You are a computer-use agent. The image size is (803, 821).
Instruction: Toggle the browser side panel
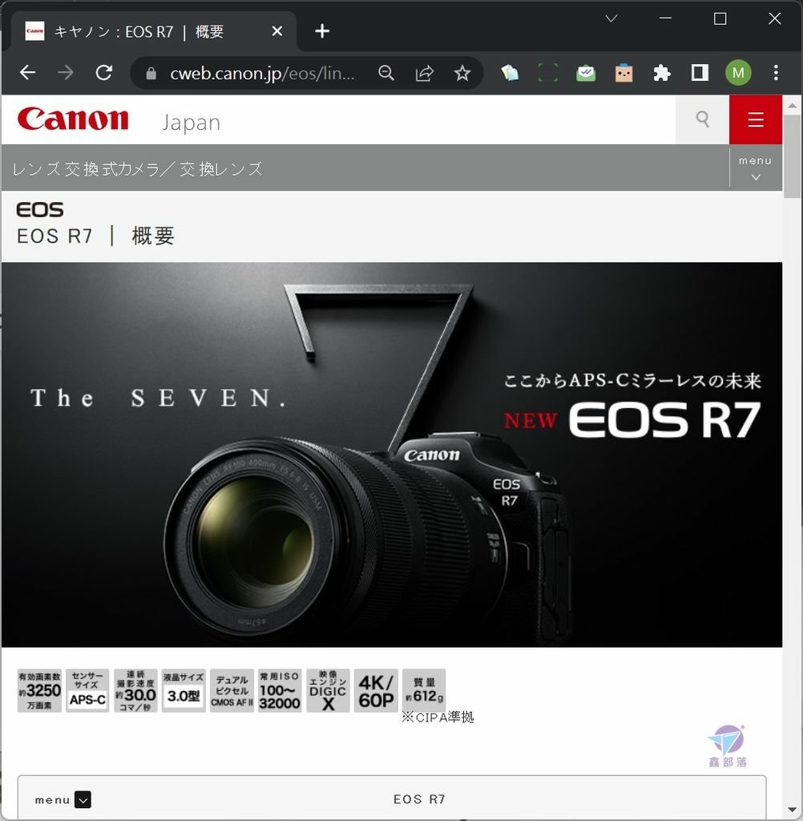click(x=700, y=73)
